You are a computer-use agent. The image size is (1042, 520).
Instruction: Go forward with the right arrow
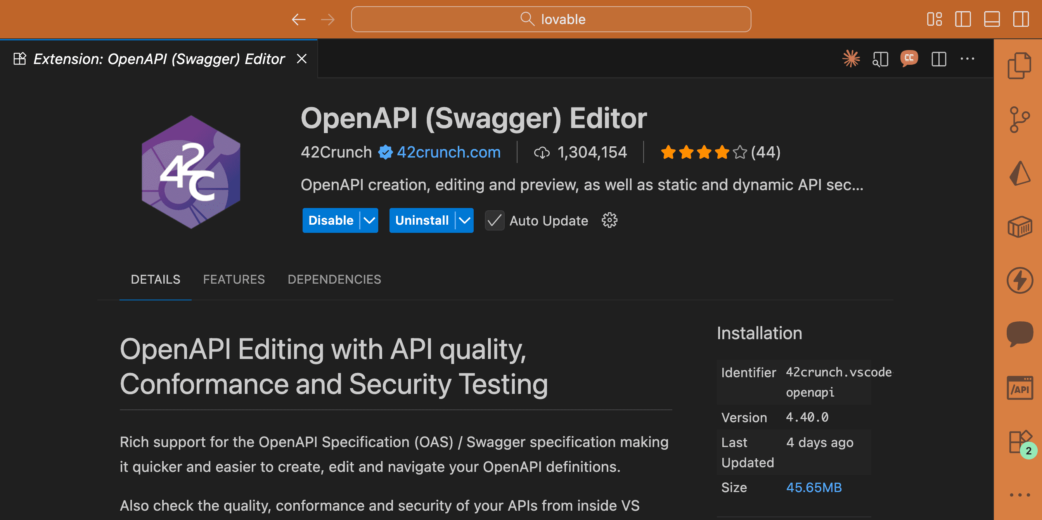click(x=328, y=19)
